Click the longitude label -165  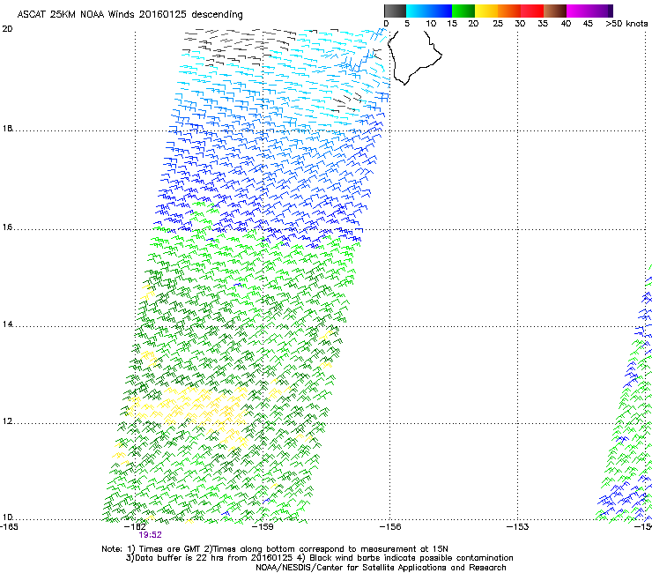[x=9, y=527]
